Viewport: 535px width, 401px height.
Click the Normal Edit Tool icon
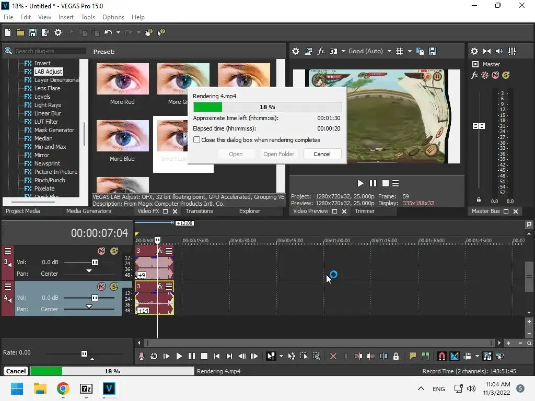[271, 356]
